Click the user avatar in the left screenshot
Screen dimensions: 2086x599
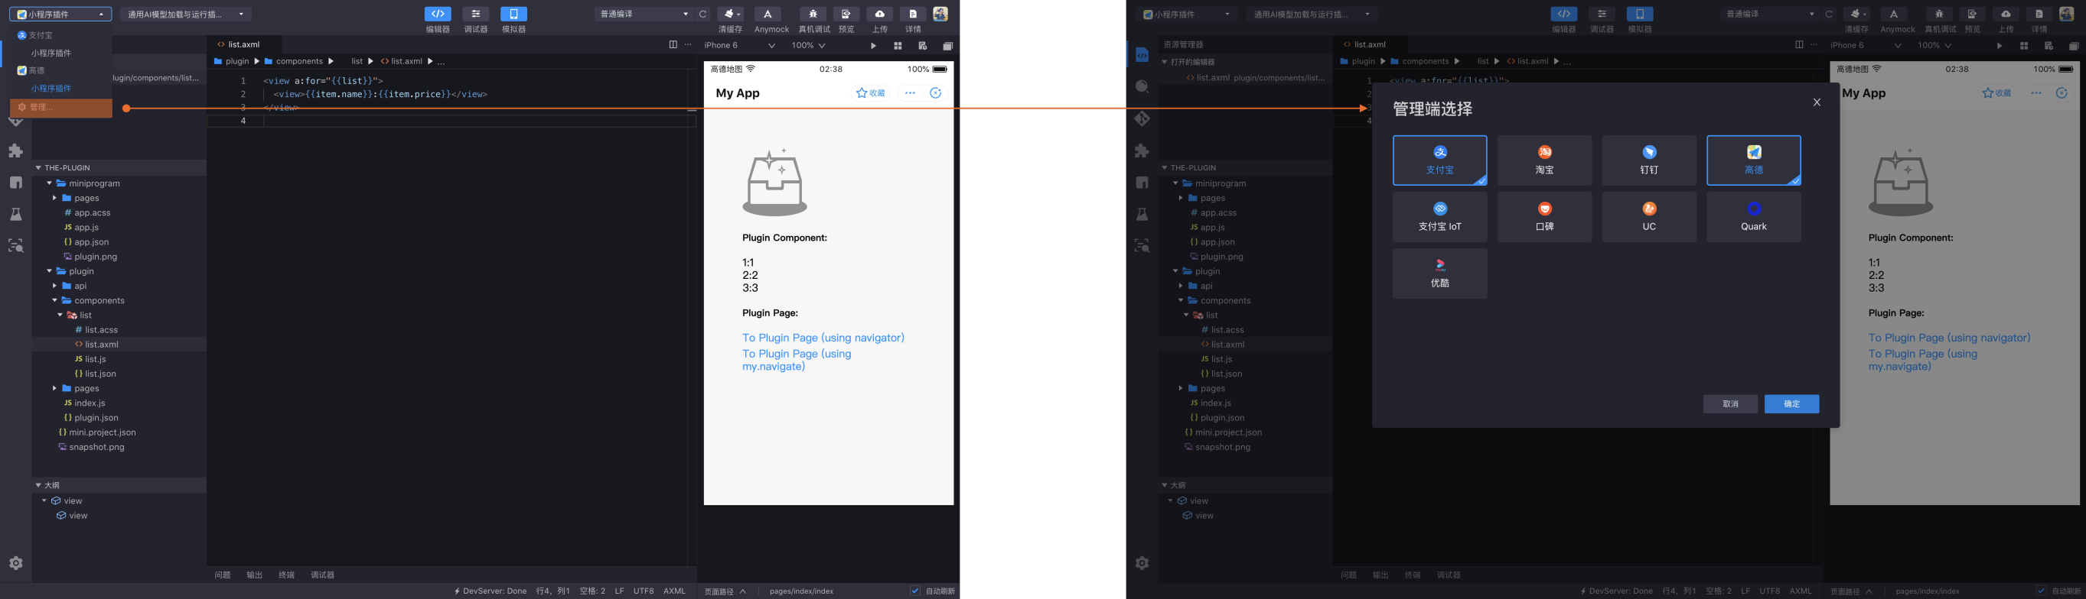coord(940,14)
